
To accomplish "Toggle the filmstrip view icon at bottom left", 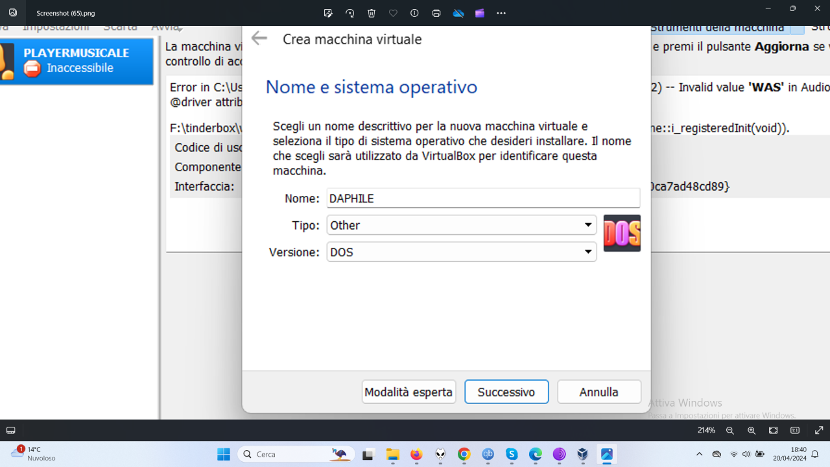I will coord(11,431).
